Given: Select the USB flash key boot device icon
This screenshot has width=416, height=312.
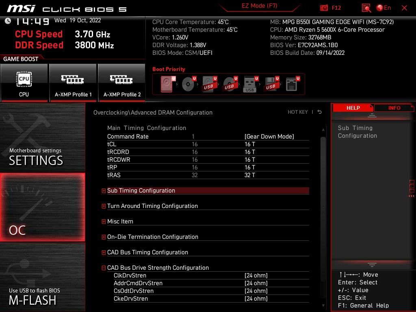Looking at the screenshot, I should (x=251, y=84).
